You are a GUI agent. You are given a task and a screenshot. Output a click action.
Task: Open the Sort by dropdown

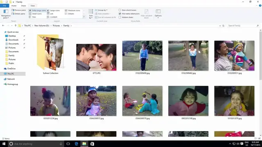tap(91, 14)
